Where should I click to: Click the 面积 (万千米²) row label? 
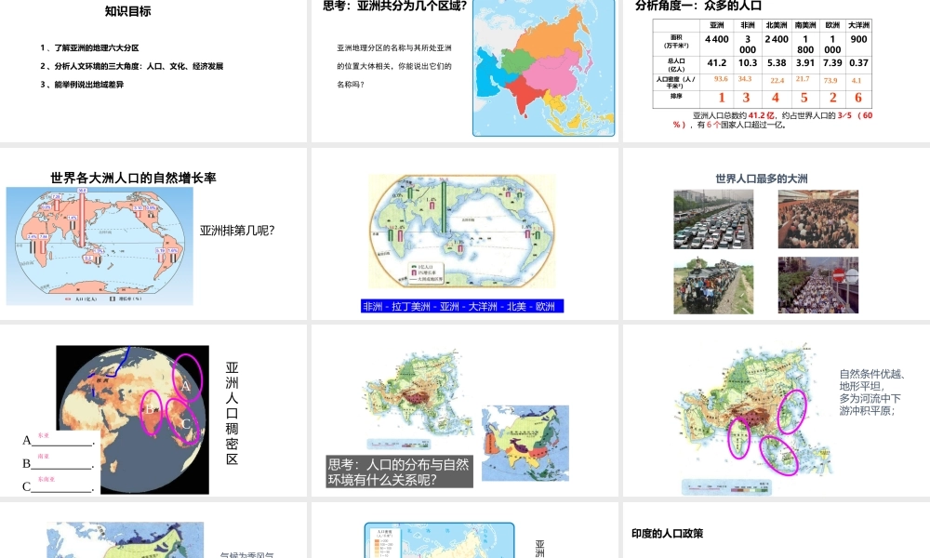coord(677,42)
